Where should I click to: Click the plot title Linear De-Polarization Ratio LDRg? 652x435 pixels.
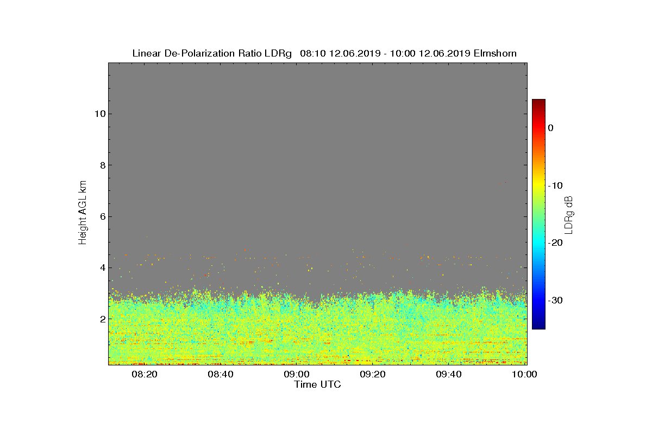212,53
